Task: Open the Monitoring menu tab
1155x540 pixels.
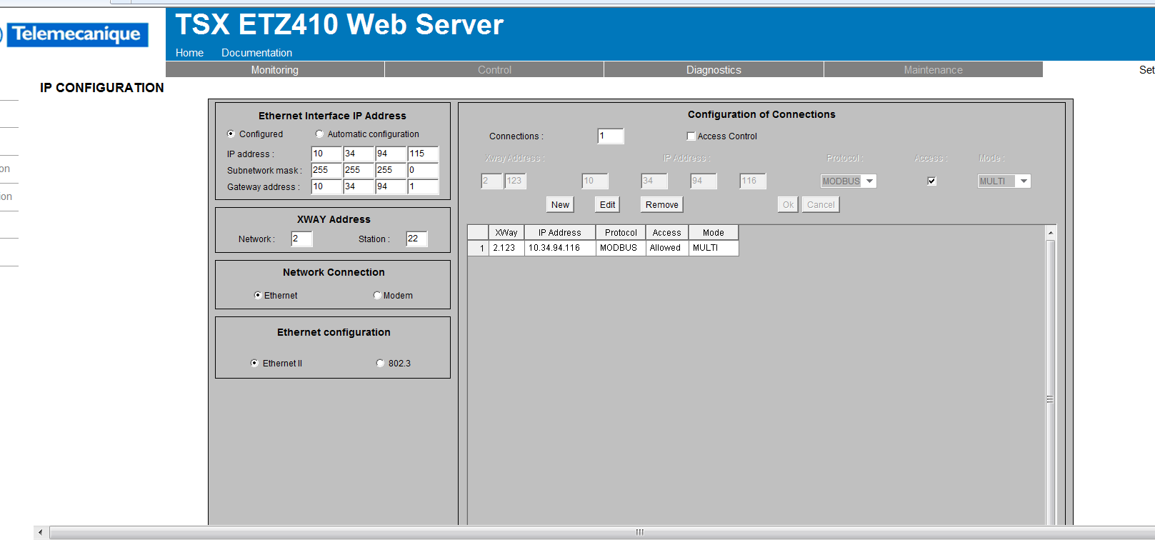Action: [x=275, y=70]
